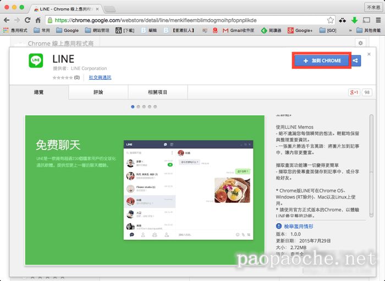Click the paw print extension icon

tap(342, 20)
